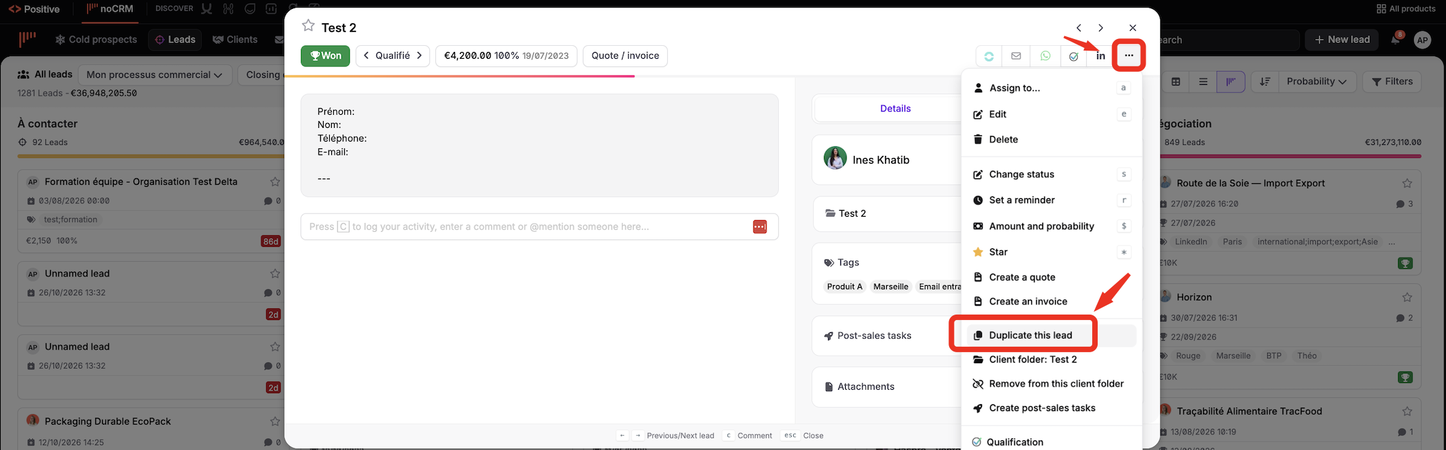Screen dimensions: 1446x450
Task: Star the Test 2 lead title
Action: click(x=309, y=26)
